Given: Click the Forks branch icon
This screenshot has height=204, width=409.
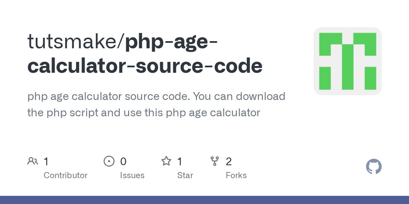Looking at the screenshot, I should click(x=215, y=161).
